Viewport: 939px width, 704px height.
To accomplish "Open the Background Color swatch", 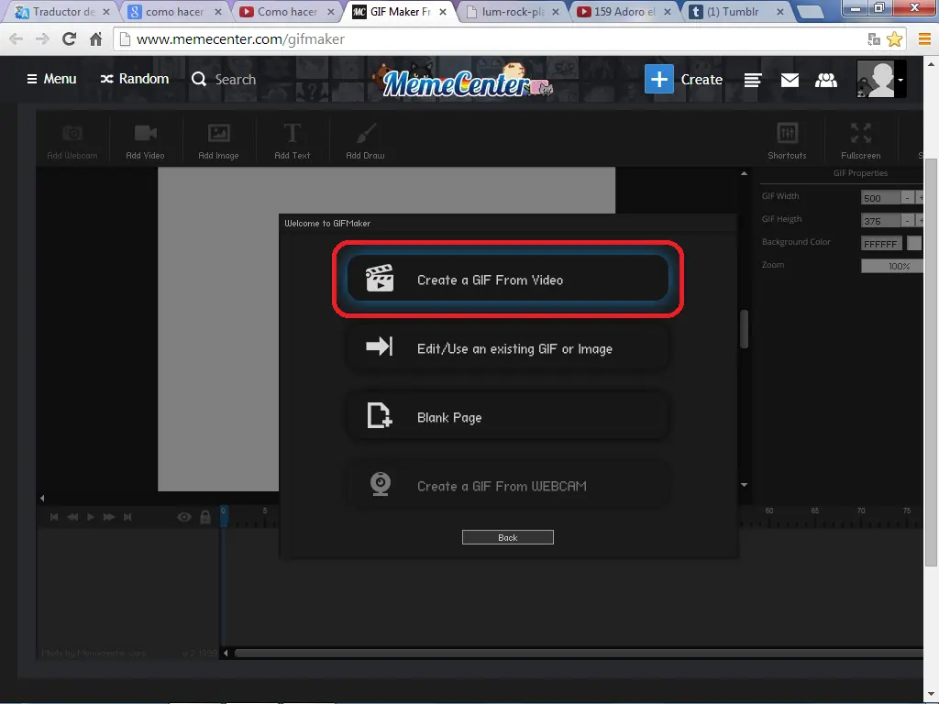I will click(x=914, y=243).
